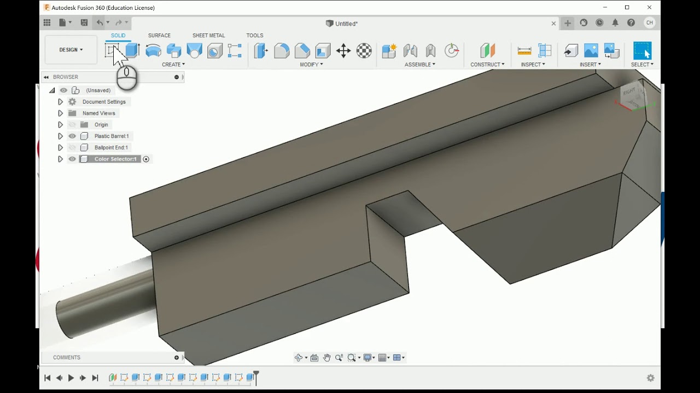Open the Notifications bell
Screen dimensions: 700x393
click(x=615, y=23)
